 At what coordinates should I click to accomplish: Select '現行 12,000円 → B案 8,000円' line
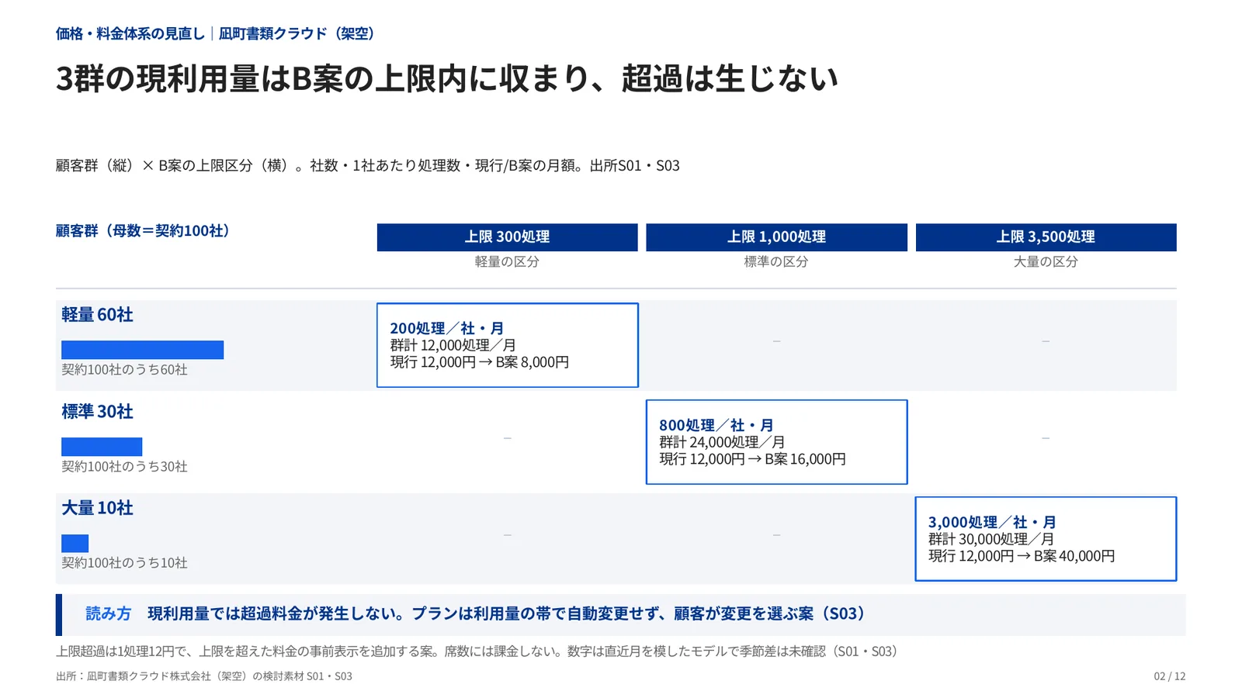pyautogui.click(x=480, y=362)
